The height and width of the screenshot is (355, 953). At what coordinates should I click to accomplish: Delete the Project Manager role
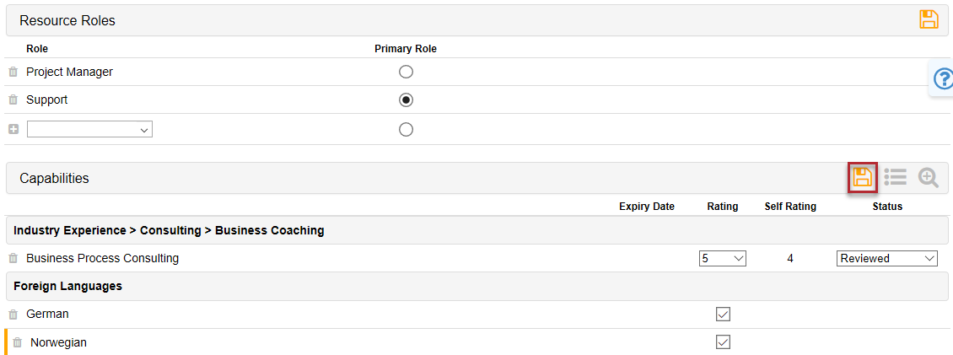13,73
